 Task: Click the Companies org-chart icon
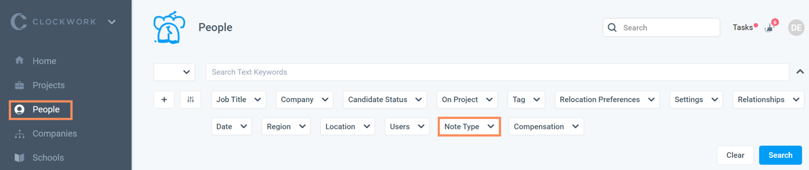[19, 134]
